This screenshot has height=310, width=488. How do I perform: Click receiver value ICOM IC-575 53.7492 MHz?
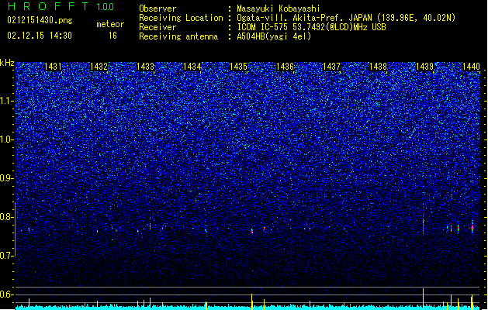tap(311, 27)
